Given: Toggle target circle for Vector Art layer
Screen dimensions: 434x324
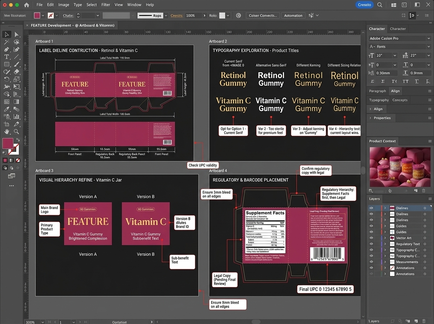Looking at the screenshot, I should tap(425, 238).
